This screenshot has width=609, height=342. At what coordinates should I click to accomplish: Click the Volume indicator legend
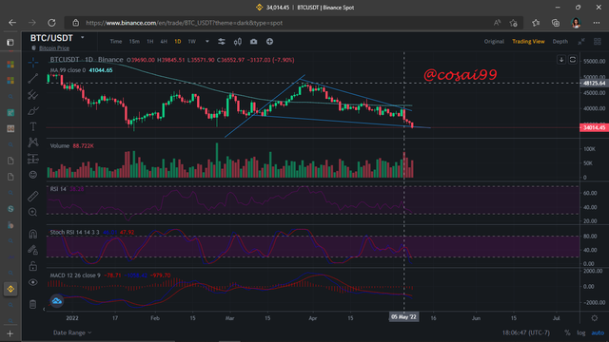pos(59,145)
